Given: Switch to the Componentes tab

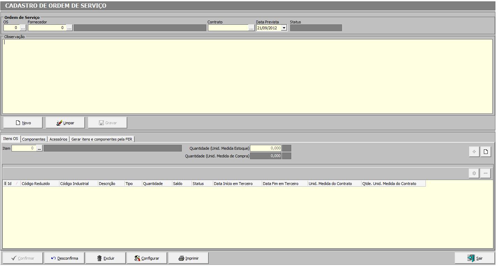Looking at the screenshot, I should (34, 139).
